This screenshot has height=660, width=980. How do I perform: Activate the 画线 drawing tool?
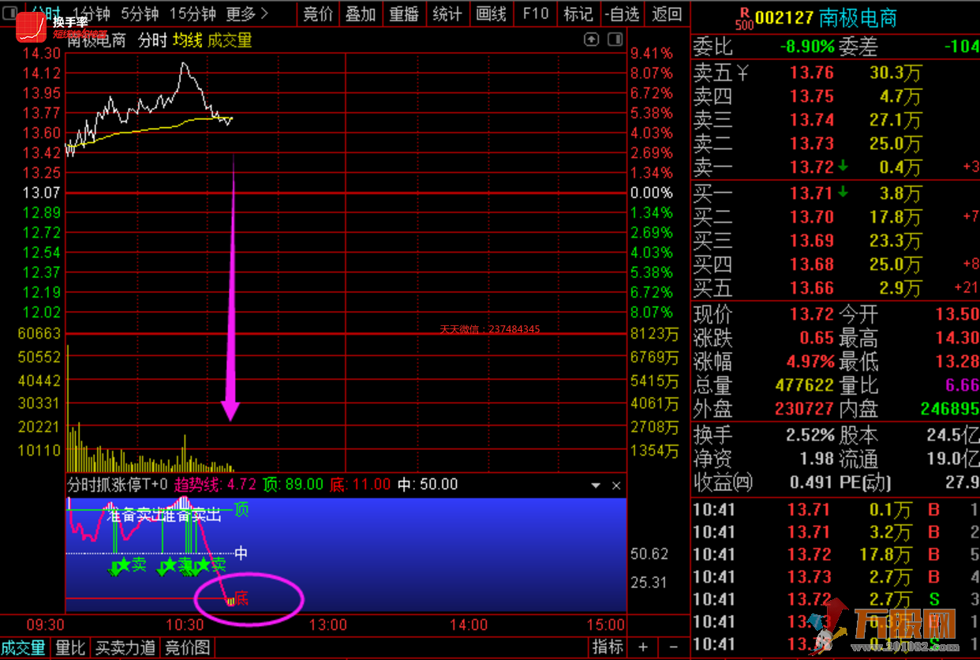[x=491, y=13]
